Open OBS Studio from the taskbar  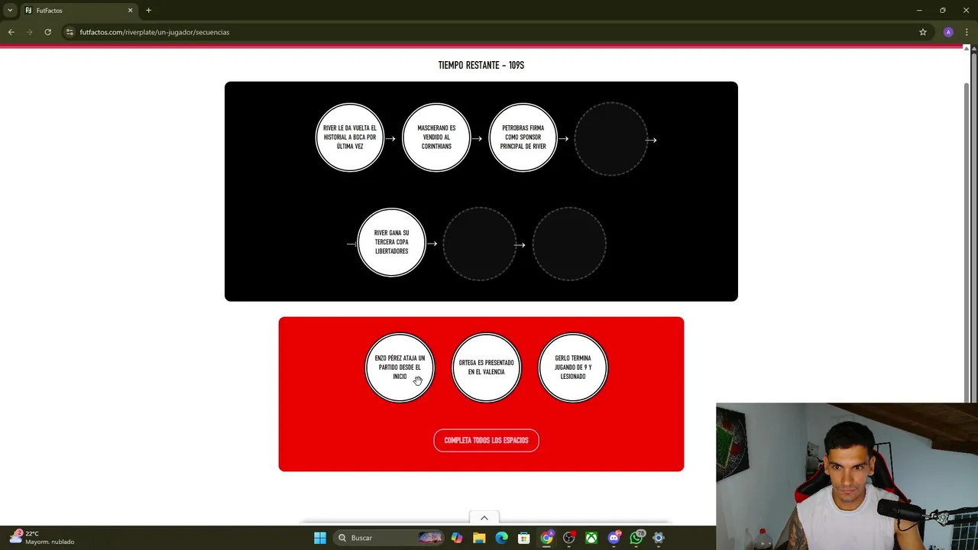569,538
